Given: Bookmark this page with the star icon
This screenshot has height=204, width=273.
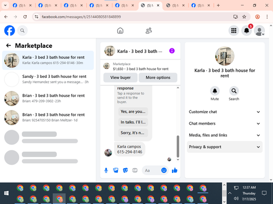Looking at the screenshot, I should (244, 17).
